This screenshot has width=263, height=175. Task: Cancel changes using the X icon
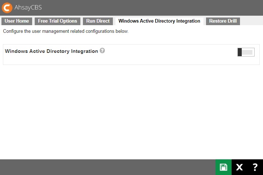click(239, 167)
